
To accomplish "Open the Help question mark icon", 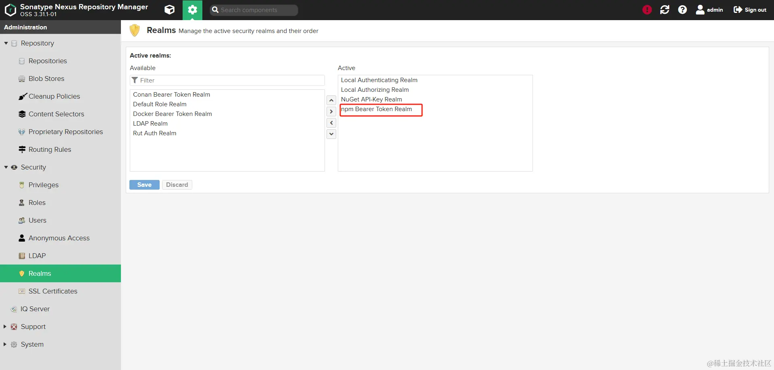I will tap(682, 10).
